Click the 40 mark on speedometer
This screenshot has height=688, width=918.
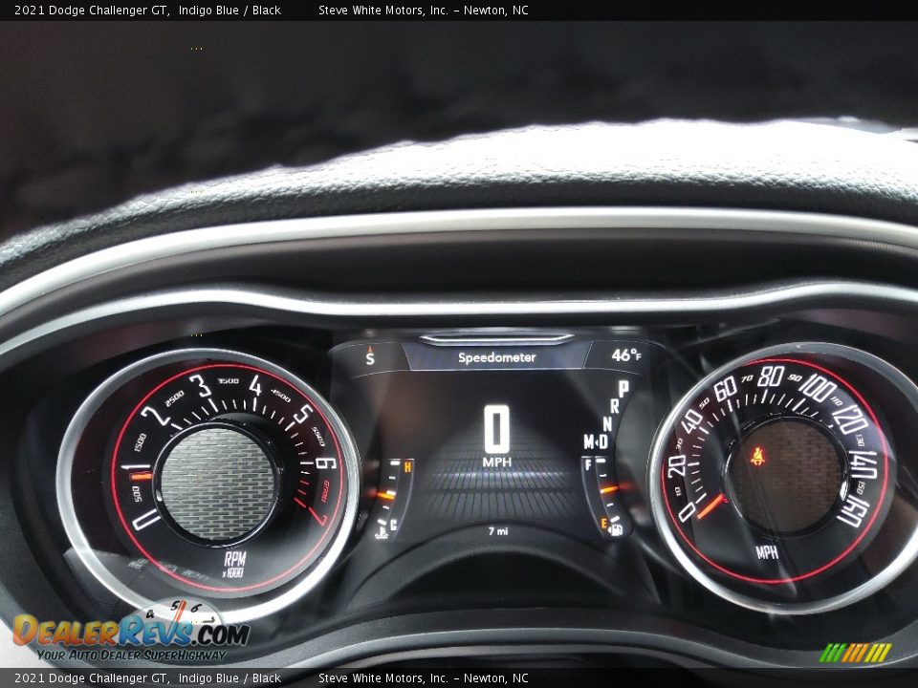tap(691, 421)
